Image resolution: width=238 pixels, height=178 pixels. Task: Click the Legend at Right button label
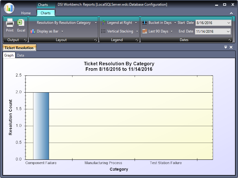click(120, 23)
